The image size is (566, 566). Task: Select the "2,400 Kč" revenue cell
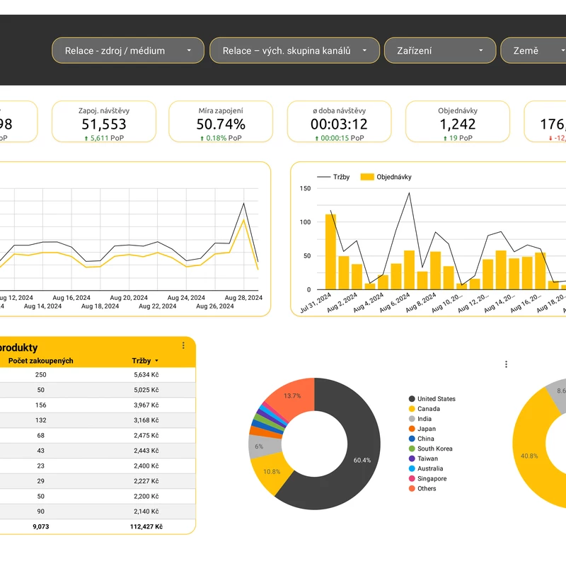click(x=146, y=466)
